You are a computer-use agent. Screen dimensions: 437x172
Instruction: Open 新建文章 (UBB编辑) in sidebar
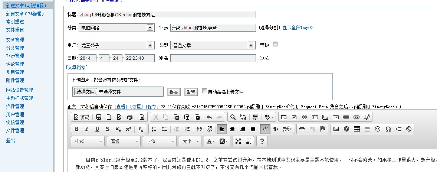coord(25,14)
